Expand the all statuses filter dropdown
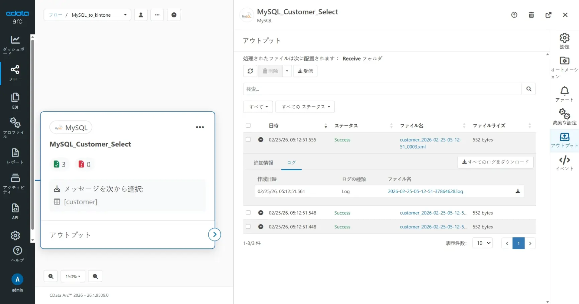Image resolution: width=579 pixels, height=304 pixels. pos(305,107)
